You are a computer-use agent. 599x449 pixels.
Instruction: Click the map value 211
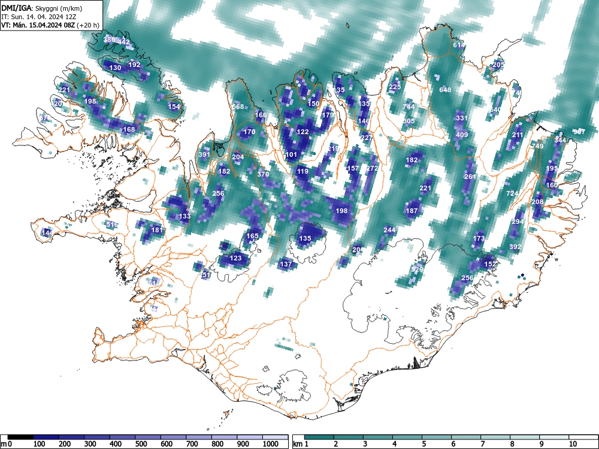pos(518,135)
